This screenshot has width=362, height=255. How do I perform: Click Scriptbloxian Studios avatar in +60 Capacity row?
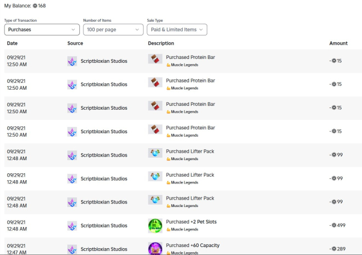point(72,249)
